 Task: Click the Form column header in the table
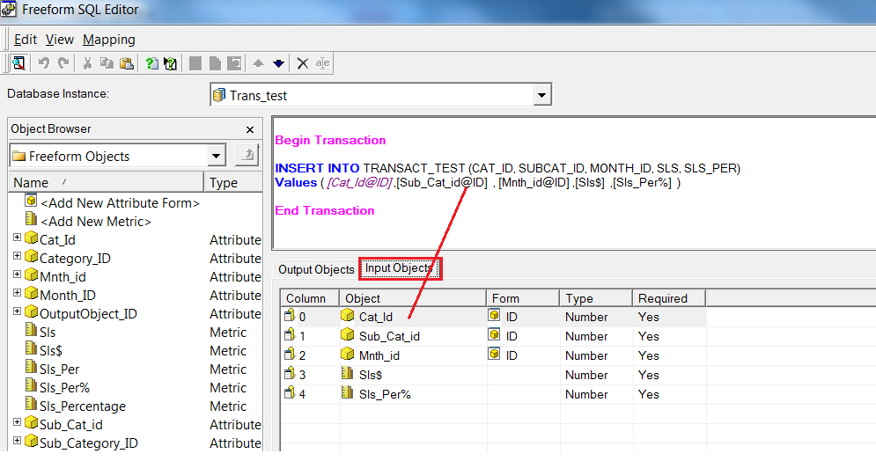coord(523,298)
